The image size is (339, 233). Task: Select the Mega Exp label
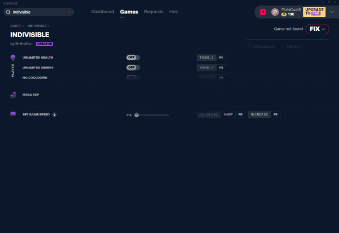click(x=31, y=95)
